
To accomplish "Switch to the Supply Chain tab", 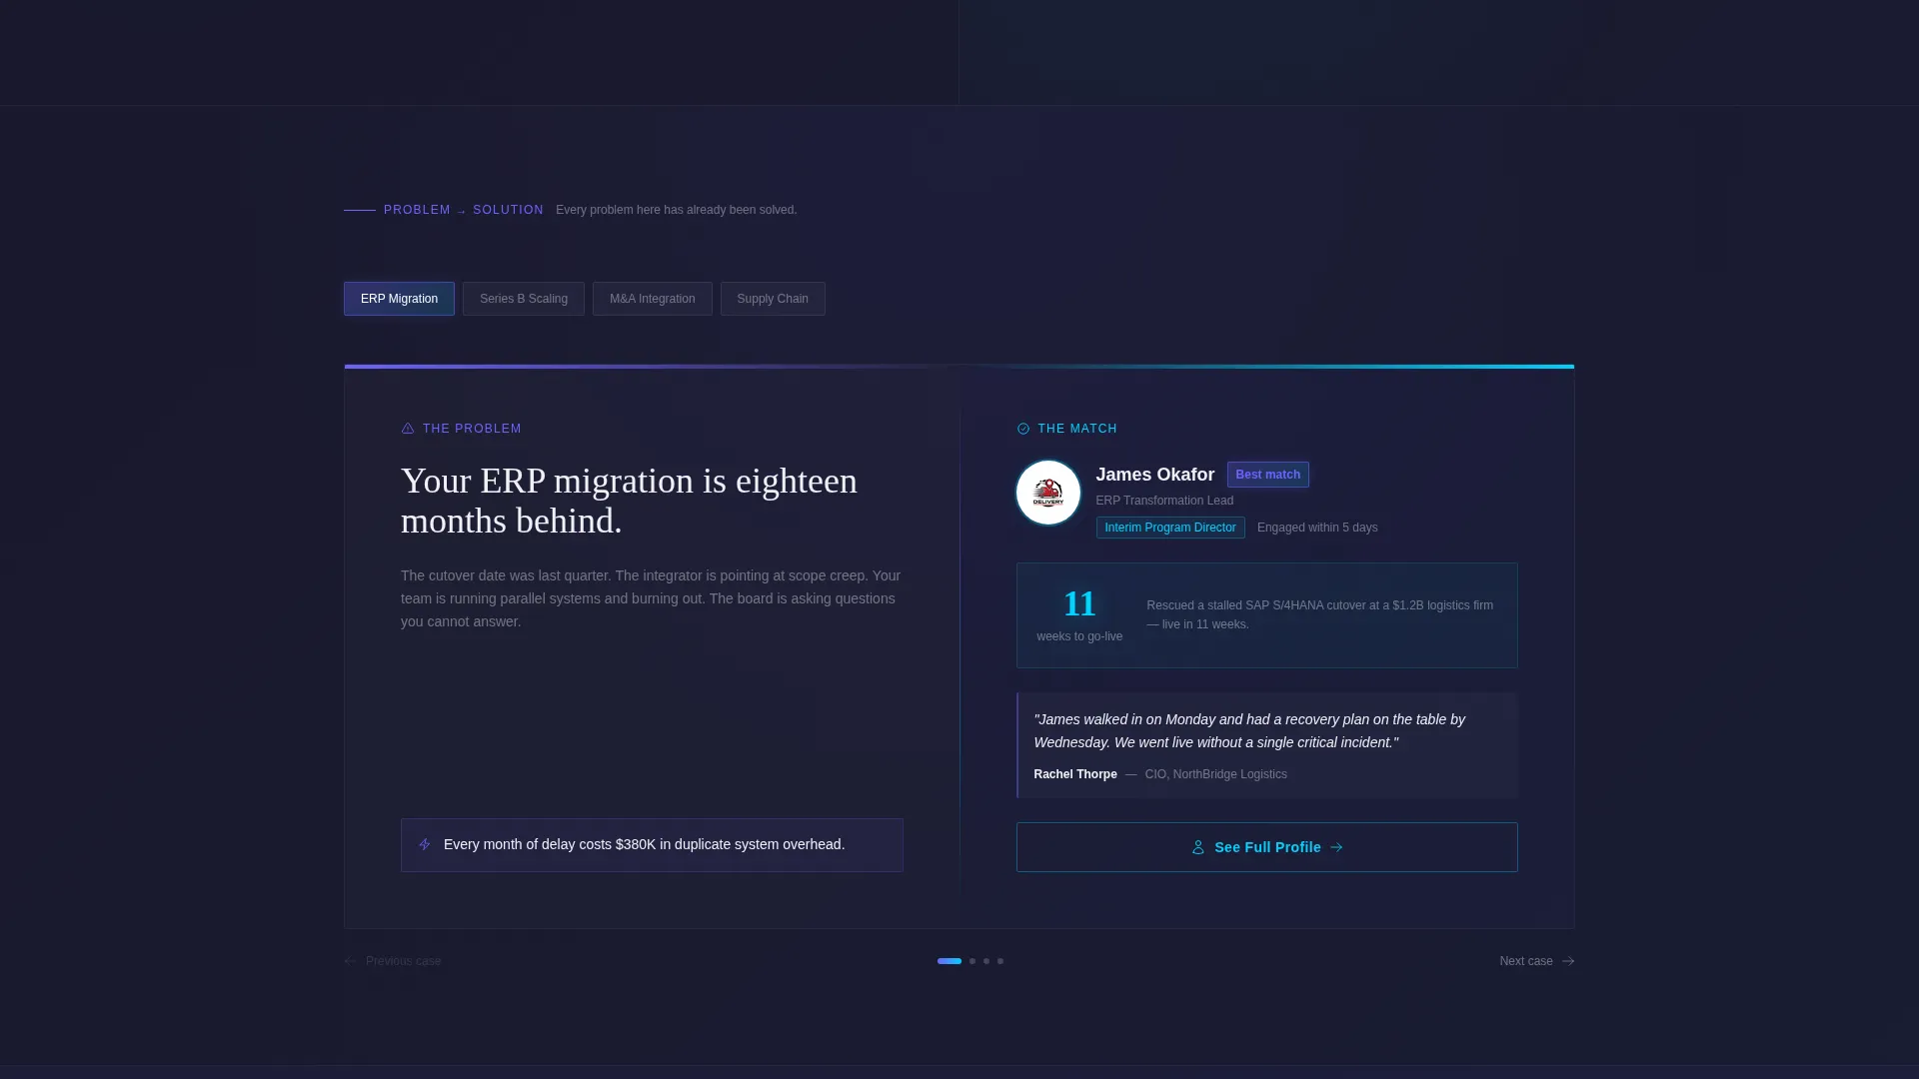I will tap(773, 299).
